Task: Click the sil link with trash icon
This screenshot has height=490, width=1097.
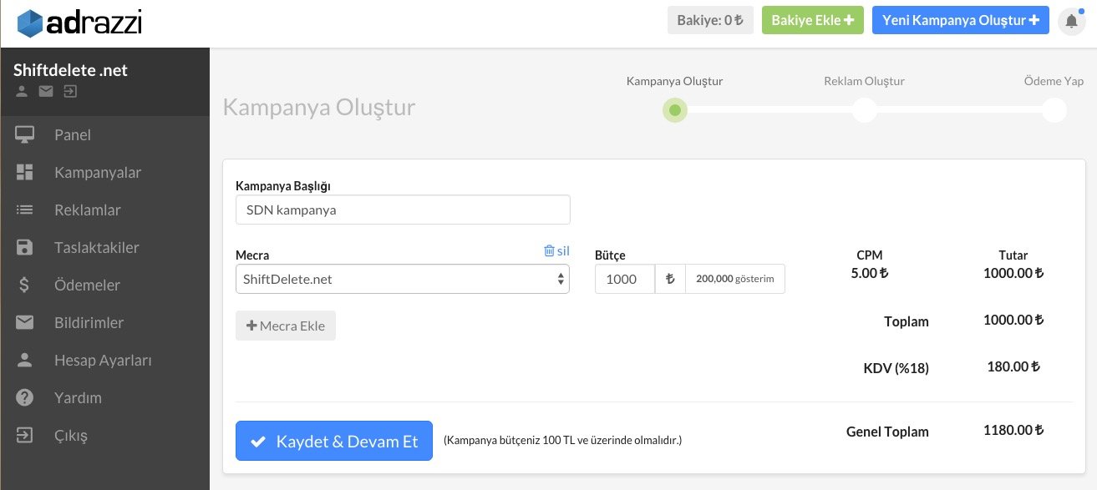Action: (x=556, y=251)
